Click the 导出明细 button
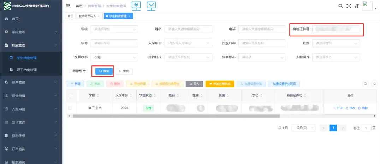 pyautogui.click(x=138, y=84)
